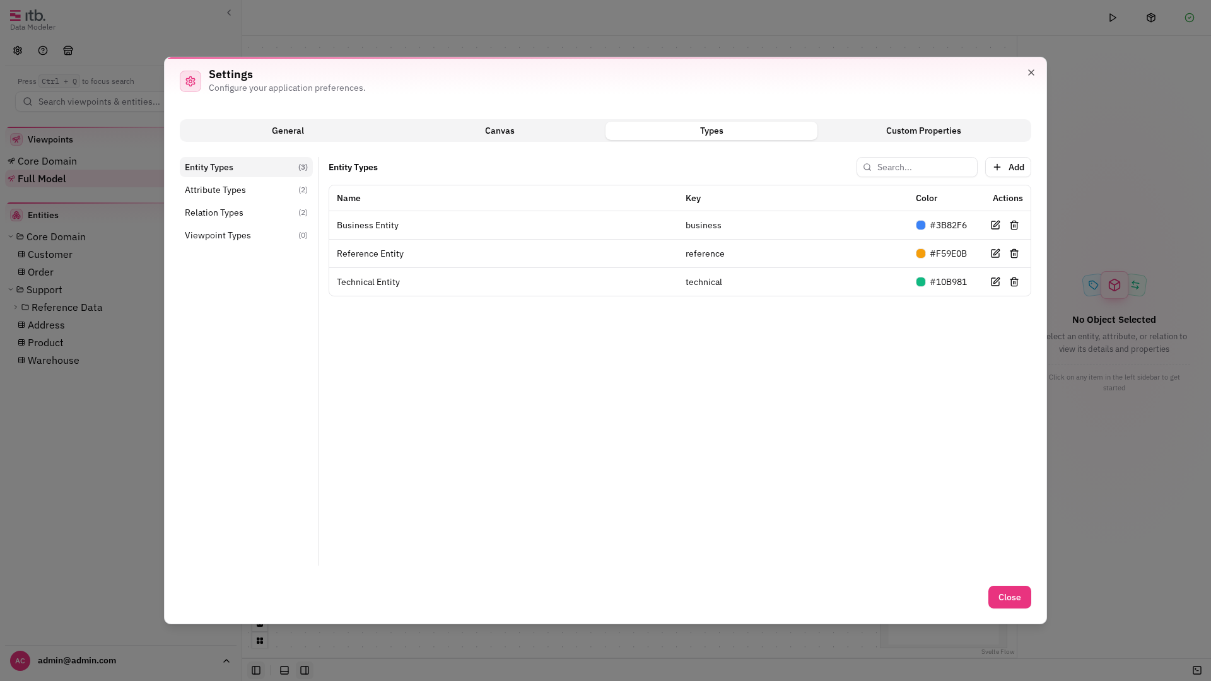Switch to the General tab
The image size is (1211, 681).
point(288,131)
